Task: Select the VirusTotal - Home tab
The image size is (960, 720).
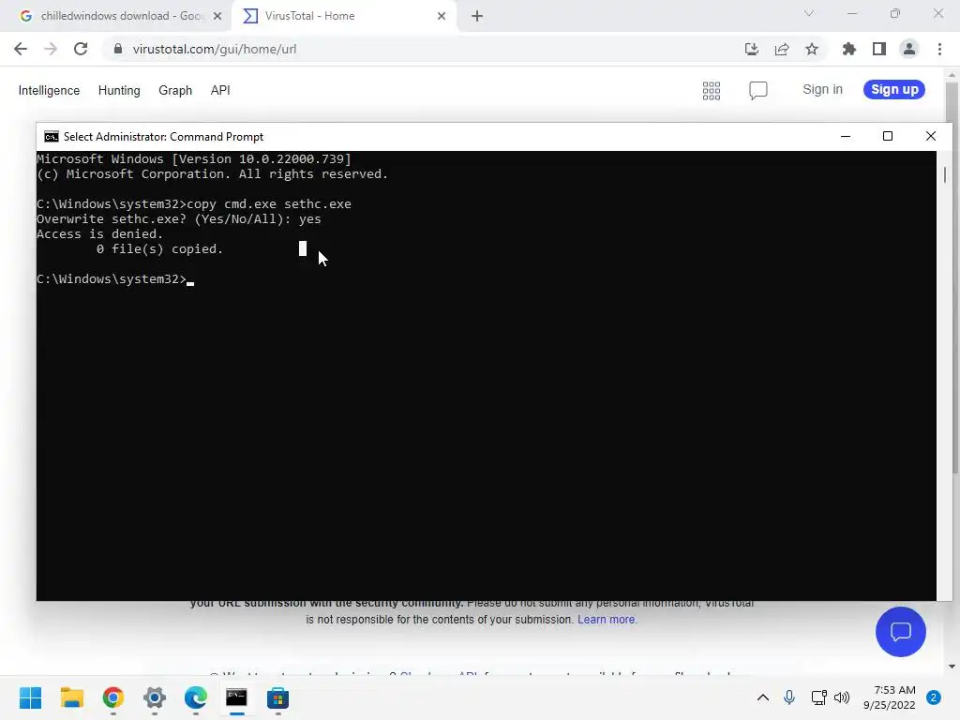Action: pyautogui.click(x=344, y=17)
